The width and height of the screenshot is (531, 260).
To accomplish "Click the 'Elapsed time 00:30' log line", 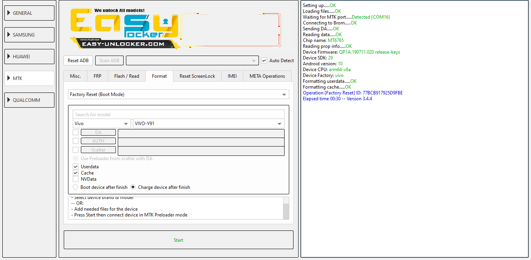I will [337, 99].
